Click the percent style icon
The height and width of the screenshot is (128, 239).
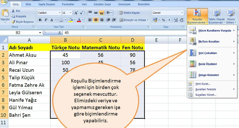(163, 20)
